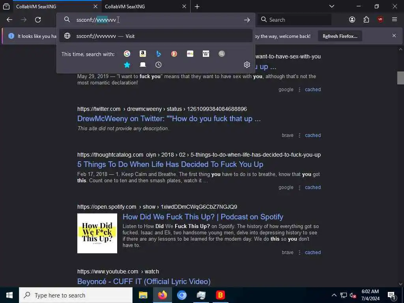Open the notification center icon
Screen dimensions: 404x303
click(x=391, y=296)
